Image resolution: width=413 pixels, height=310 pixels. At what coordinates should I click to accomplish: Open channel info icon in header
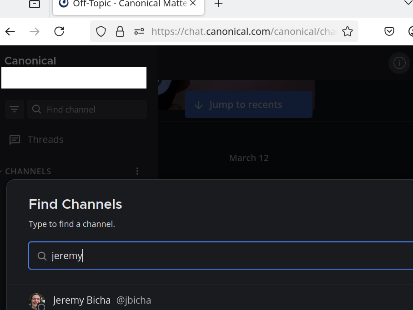click(x=399, y=63)
